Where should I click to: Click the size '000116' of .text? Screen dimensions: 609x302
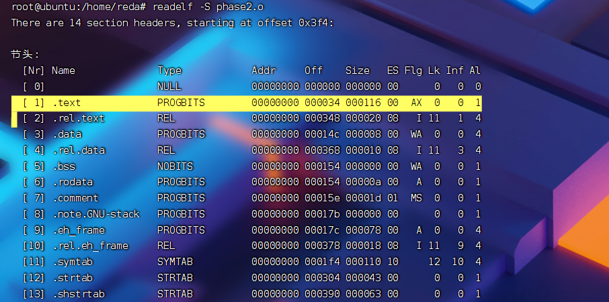pyautogui.click(x=363, y=103)
